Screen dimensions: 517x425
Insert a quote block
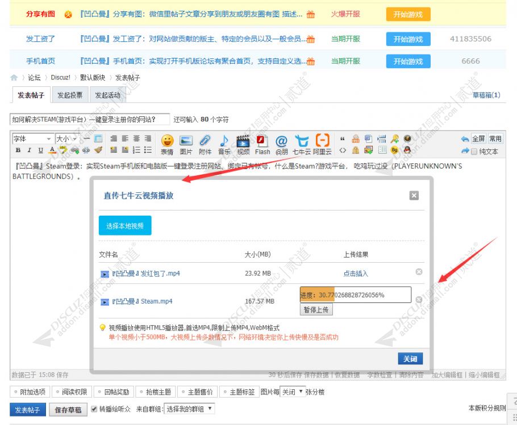coord(343,138)
